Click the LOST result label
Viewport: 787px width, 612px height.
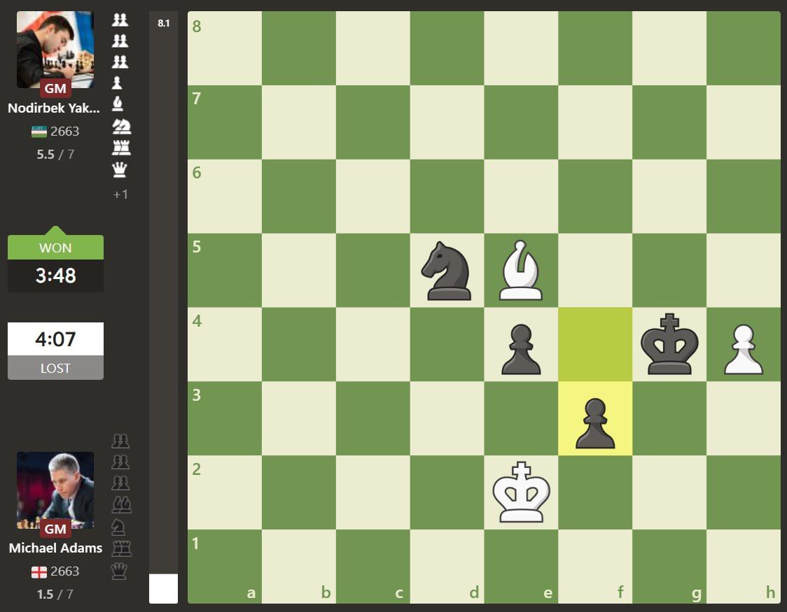tap(55, 368)
